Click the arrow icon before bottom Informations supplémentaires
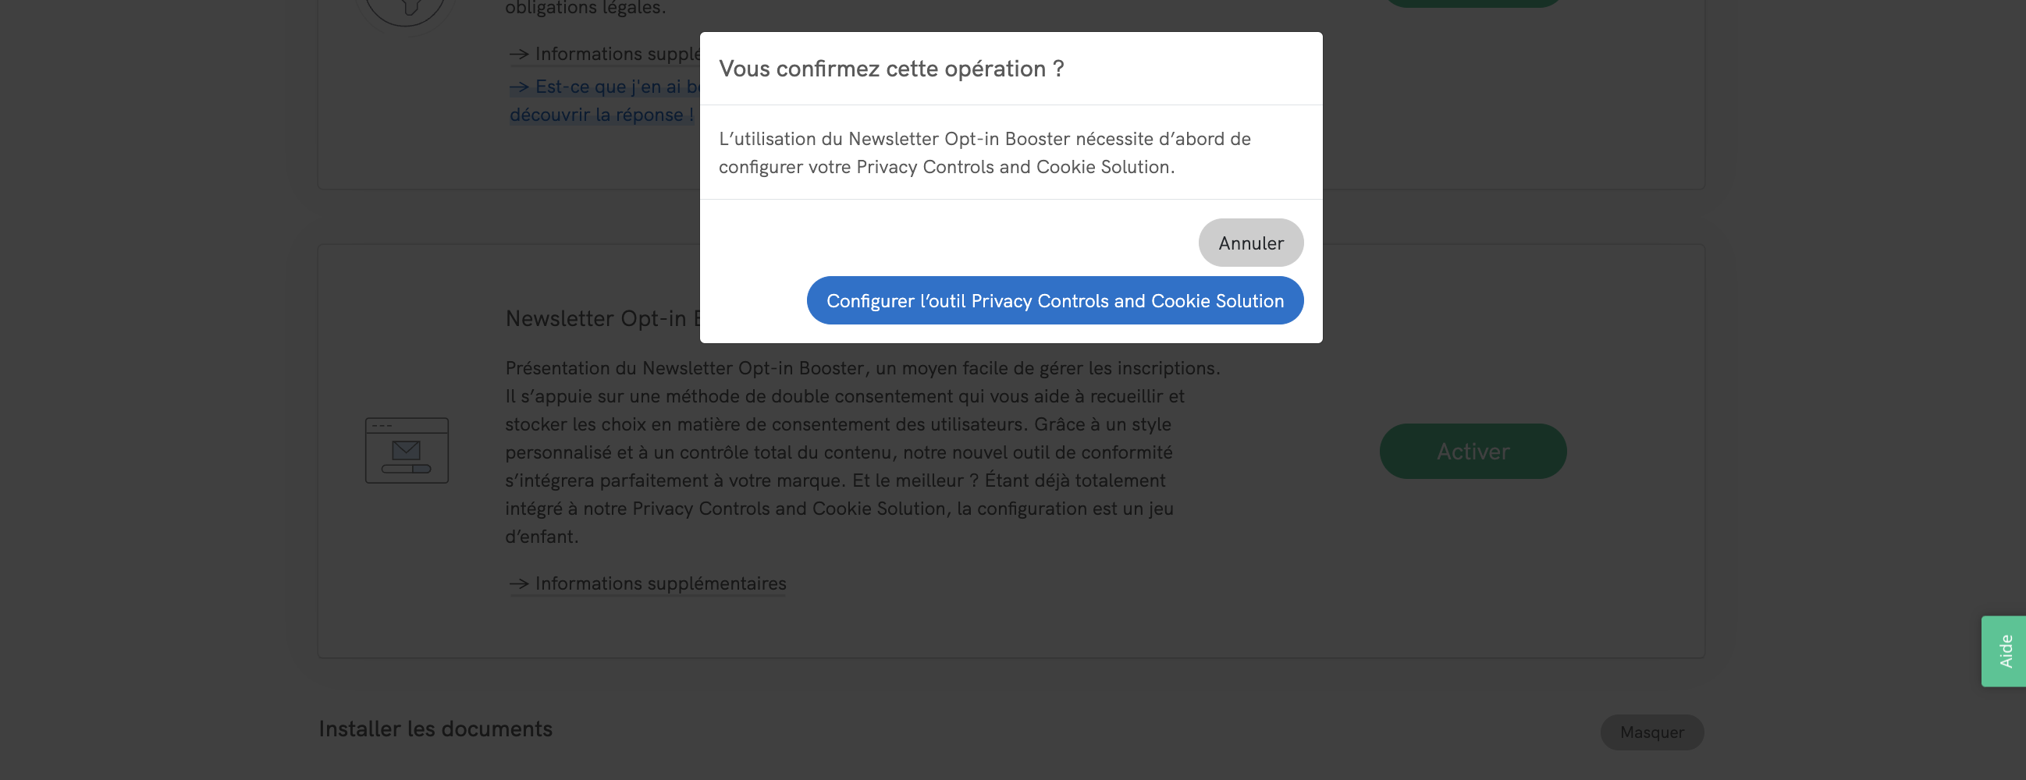 tap(518, 583)
